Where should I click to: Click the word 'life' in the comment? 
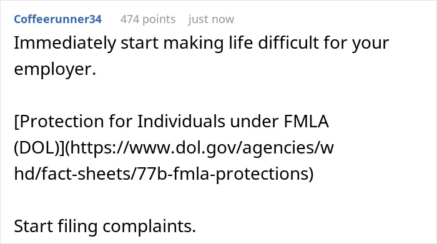(x=240, y=43)
